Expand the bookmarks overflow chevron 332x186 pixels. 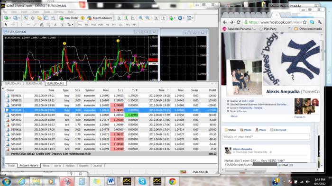point(289,28)
